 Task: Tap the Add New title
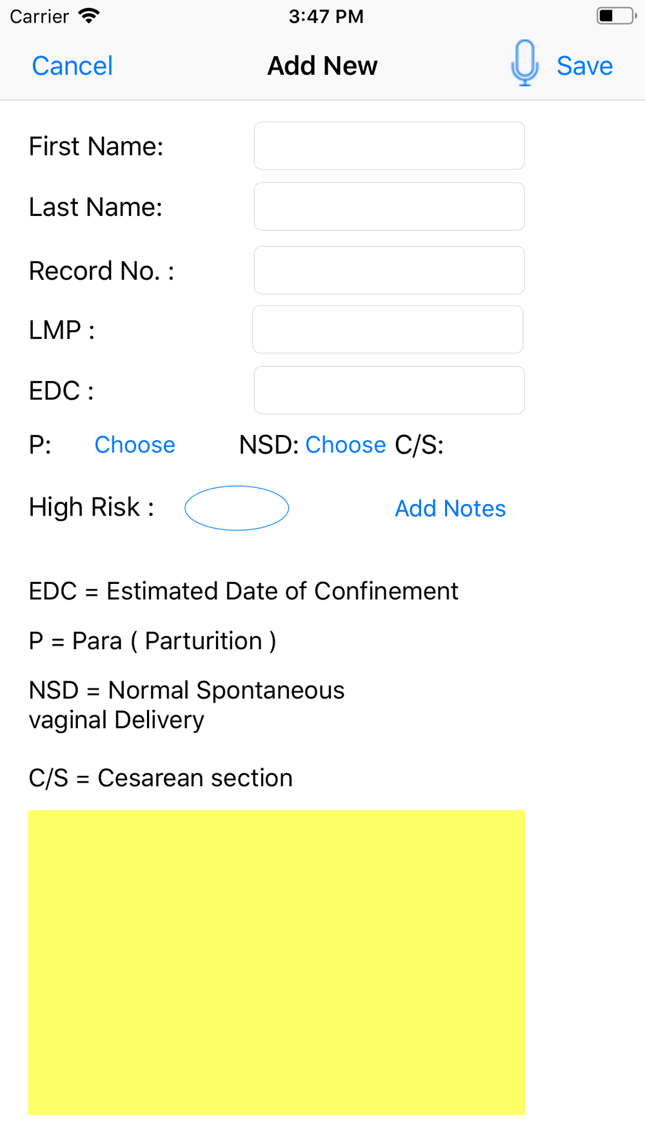pyautogui.click(x=322, y=66)
